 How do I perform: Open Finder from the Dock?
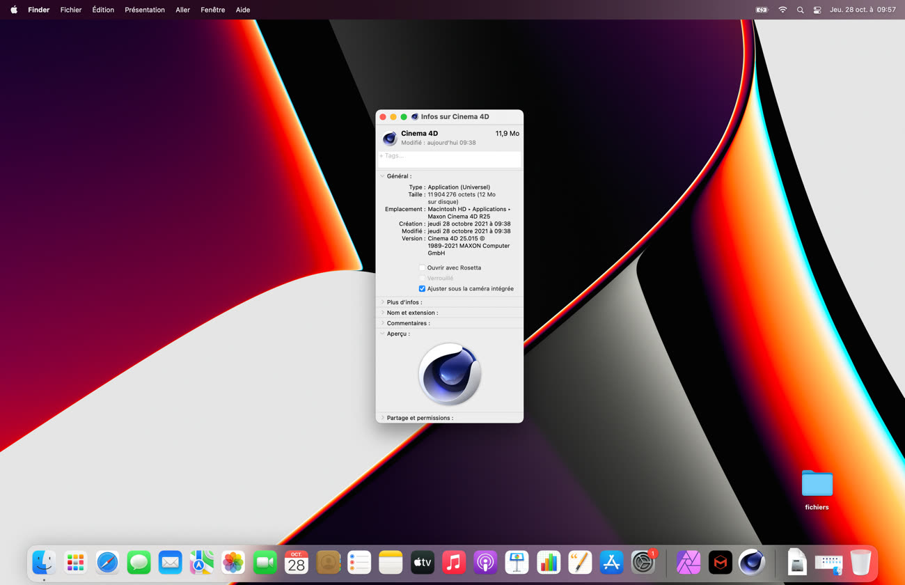(44, 562)
